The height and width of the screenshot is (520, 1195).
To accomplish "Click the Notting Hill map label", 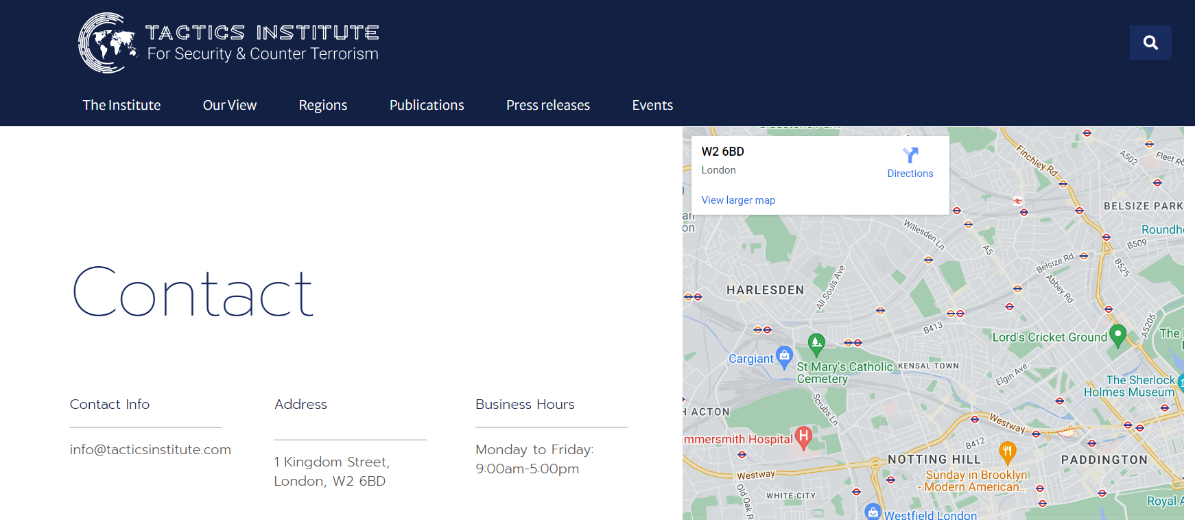I will (x=934, y=460).
